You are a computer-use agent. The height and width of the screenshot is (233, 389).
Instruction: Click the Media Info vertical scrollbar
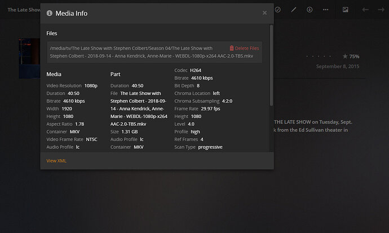(271, 65)
